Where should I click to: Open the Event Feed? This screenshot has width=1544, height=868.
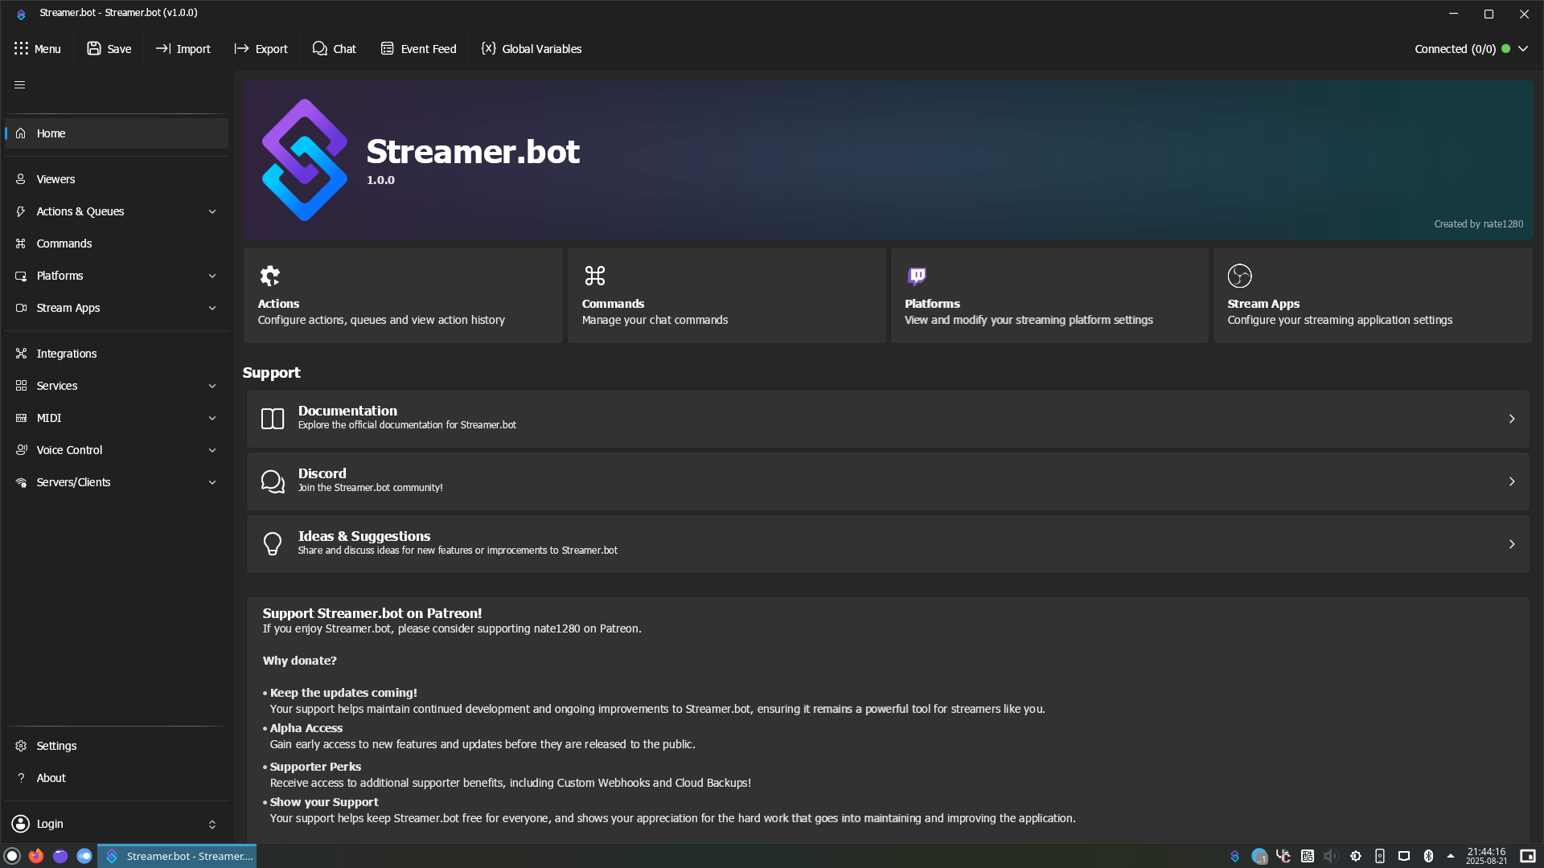tap(417, 48)
